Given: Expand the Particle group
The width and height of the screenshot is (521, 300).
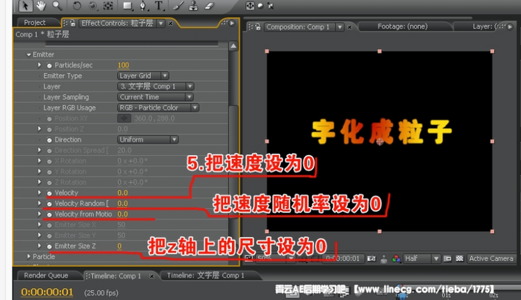Looking at the screenshot, I should click(28, 256).
